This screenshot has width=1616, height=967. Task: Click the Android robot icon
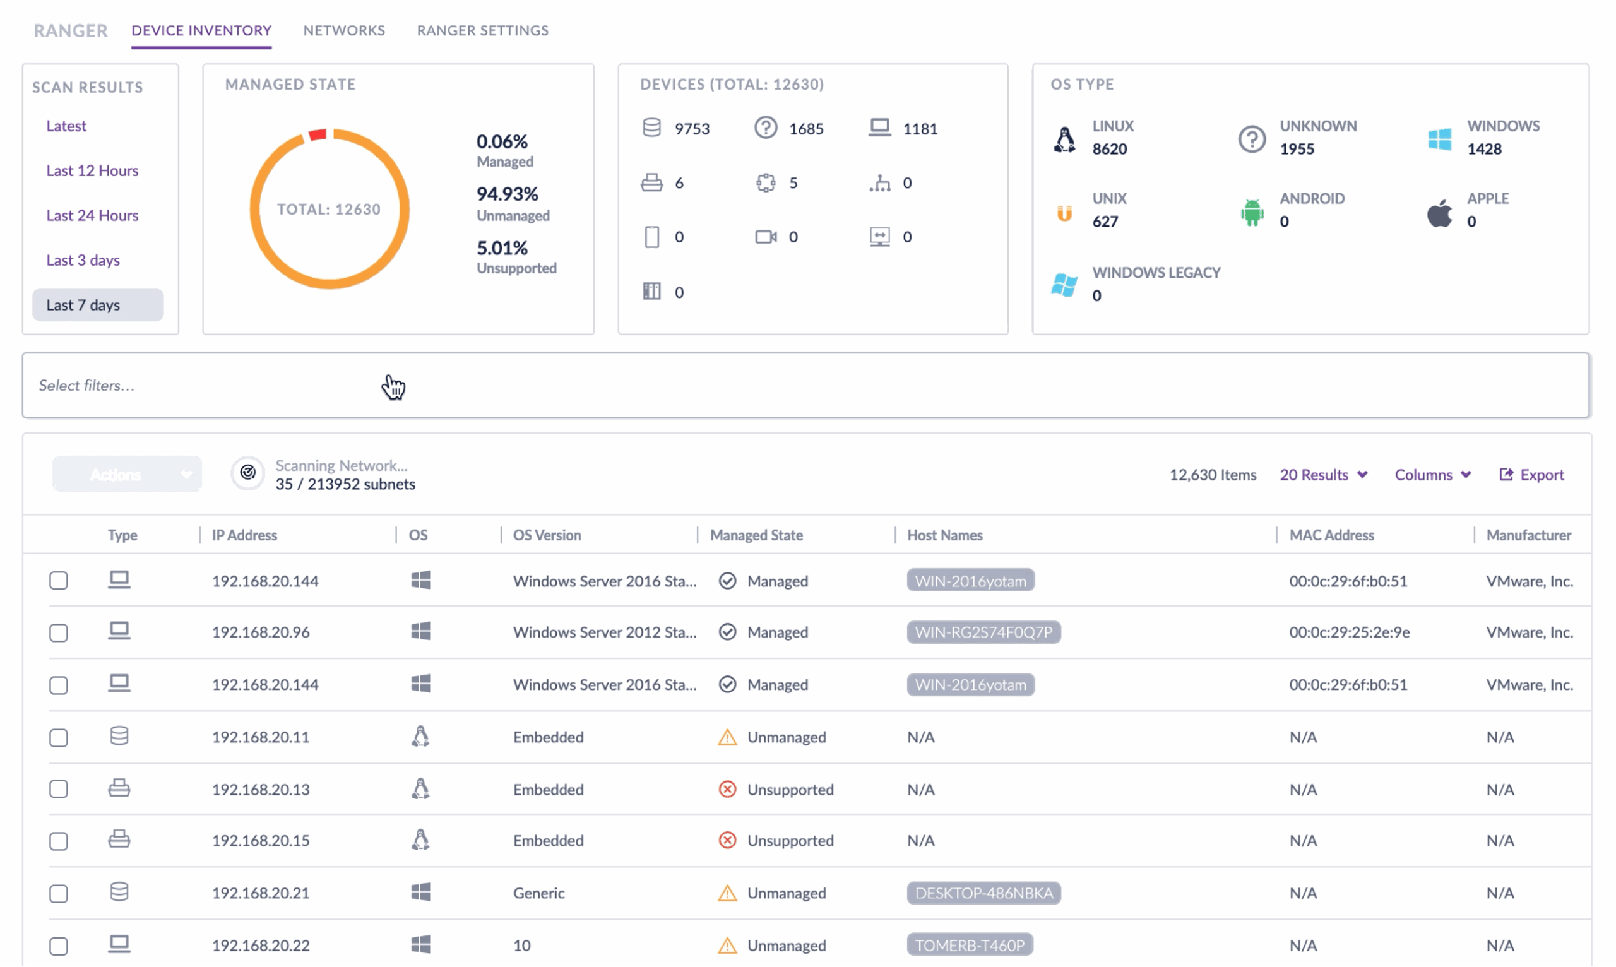1252,213
